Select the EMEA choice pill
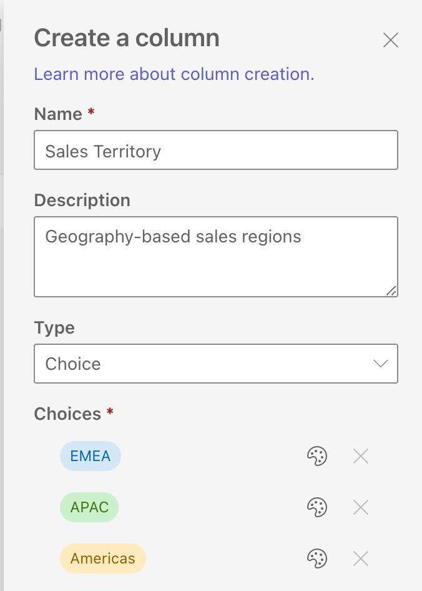Image resolution: width=422 pixels, height=591 pixels. [x=91, y=456]
